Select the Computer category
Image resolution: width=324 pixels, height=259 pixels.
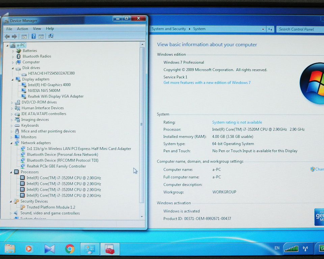tap(31, 62)
